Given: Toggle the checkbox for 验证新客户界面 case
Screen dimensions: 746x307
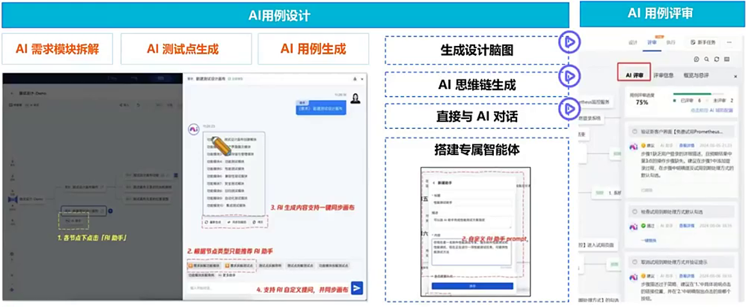Looking at the screenshot, I should [634, 132].
